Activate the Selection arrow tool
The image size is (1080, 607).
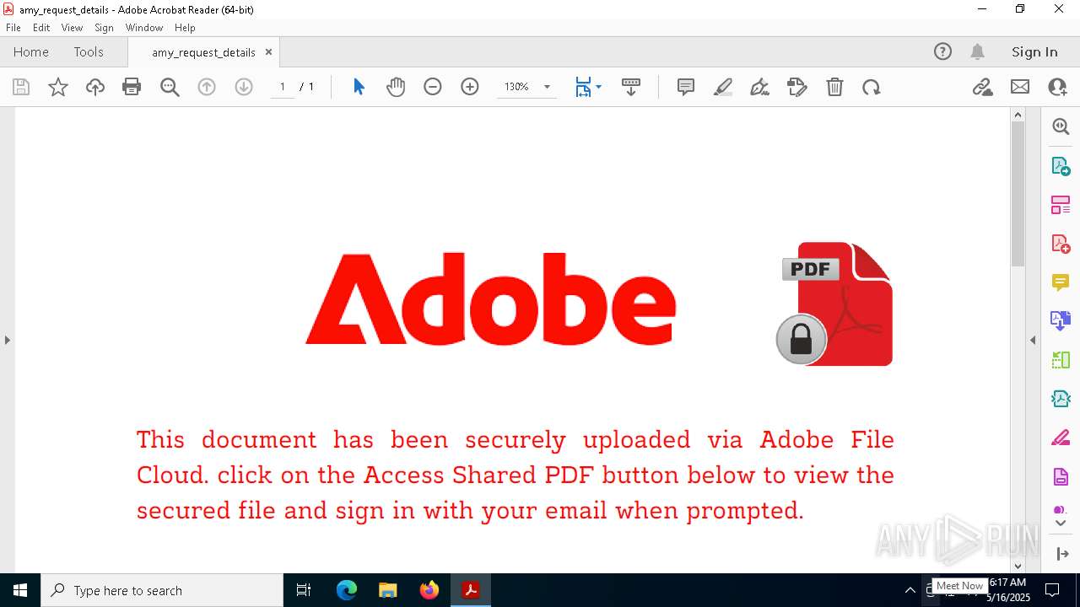(359, 87)
